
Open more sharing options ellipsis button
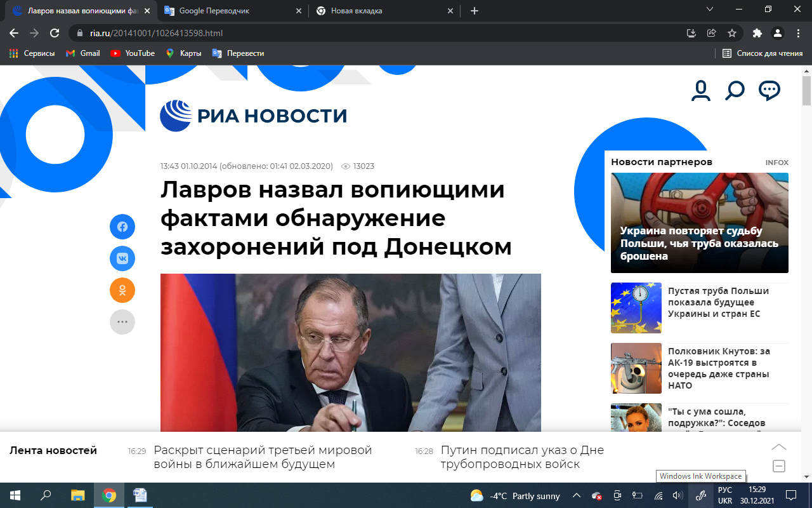tap(122, 322)
